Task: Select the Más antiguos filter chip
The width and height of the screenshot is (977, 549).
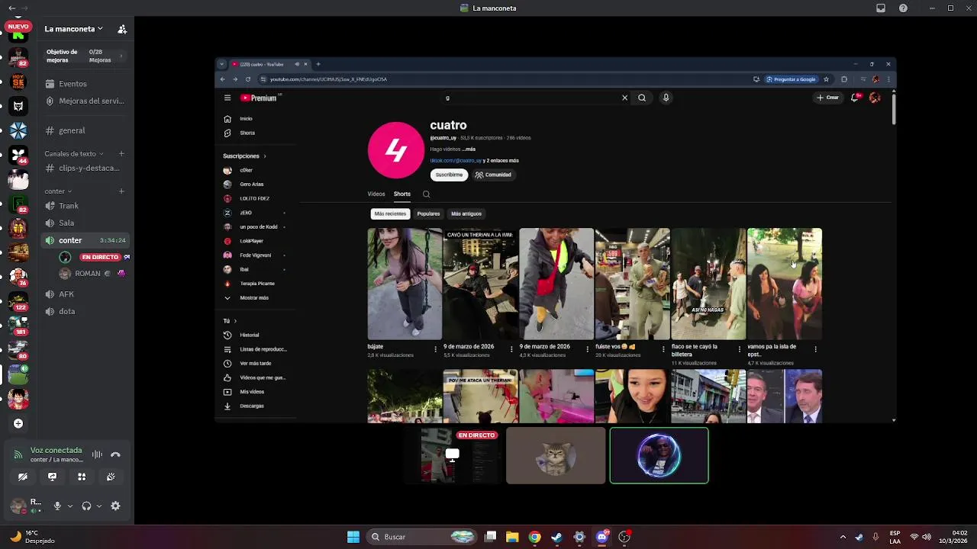Action: tap(466, 213)
